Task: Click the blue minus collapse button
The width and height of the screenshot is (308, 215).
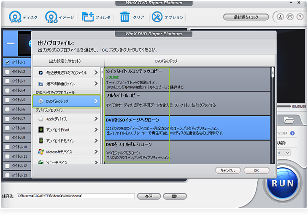Action: [11, 43]
